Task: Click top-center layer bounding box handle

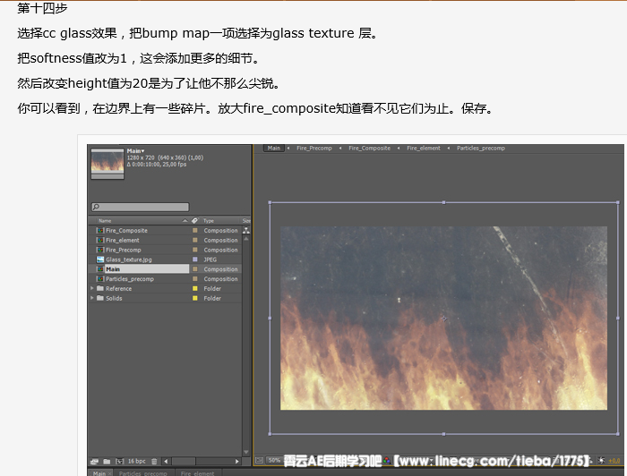Action: click(444, 202)
